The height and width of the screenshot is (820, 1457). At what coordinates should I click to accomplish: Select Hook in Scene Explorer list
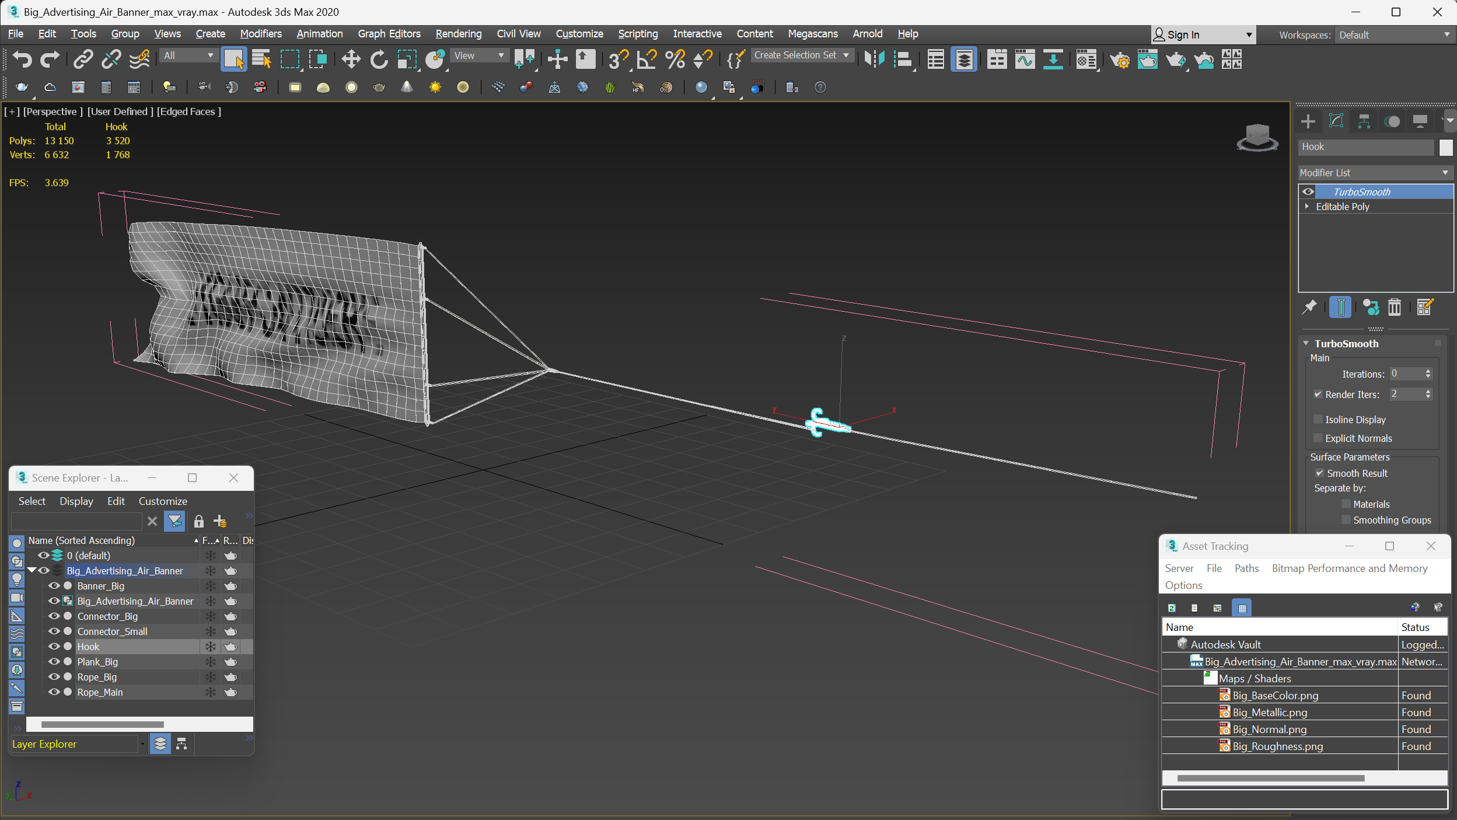[x=87, y=646]
